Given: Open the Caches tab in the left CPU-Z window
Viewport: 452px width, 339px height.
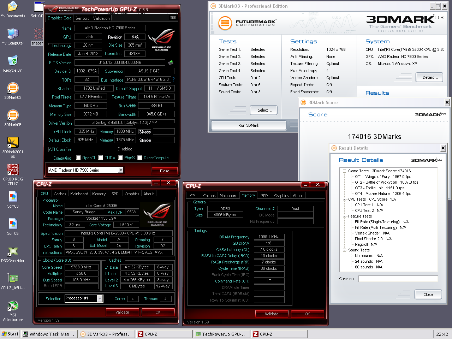Looking at the screenshot, I should (60, 194).
